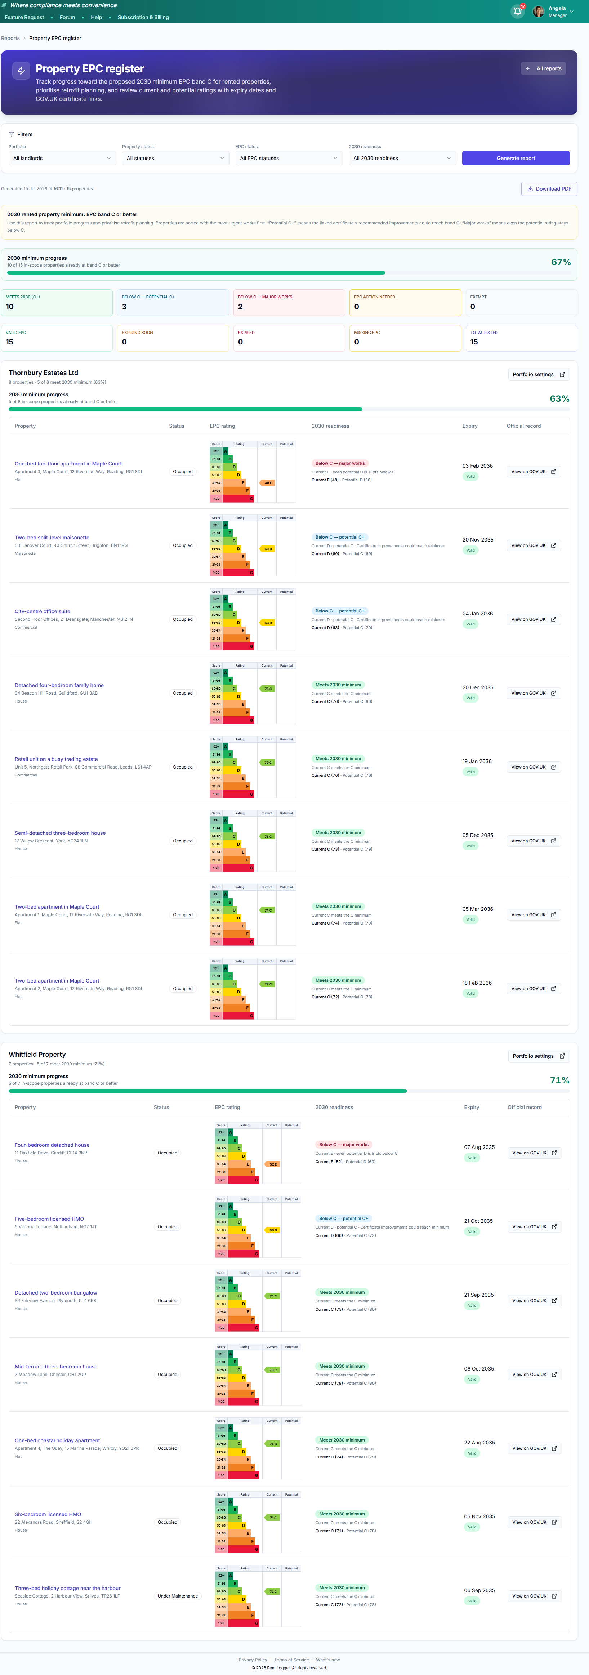Screen dimensions: 589x1675
Task: Go back with All reports button
Action: [x=543, y=68]
